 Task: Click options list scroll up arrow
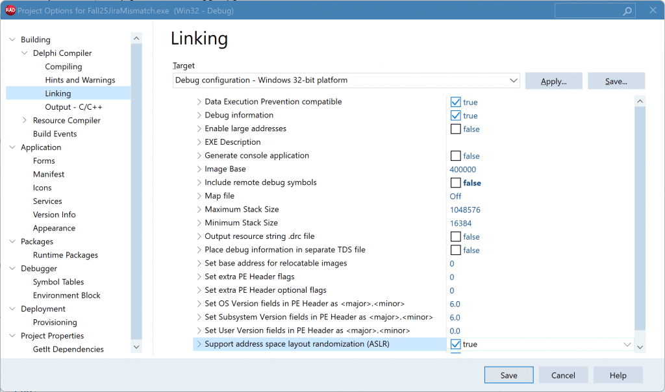pos(640,101)
